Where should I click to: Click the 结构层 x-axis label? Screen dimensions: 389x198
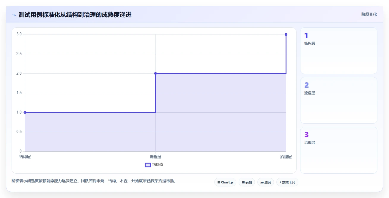[25, 157]
